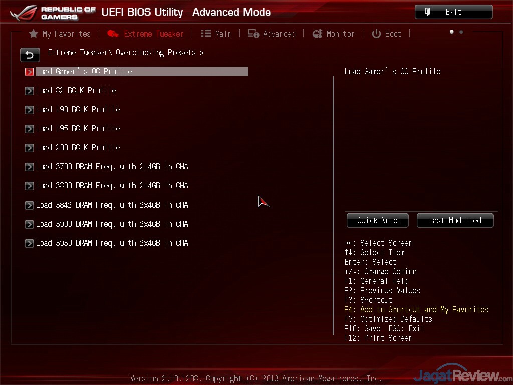Click the F2: Previous Values help line
The height and width of the screenshot is (385, 513).
(x=382, y=290)
